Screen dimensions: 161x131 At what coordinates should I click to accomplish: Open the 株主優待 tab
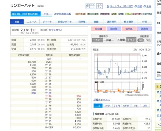(128, 22)
